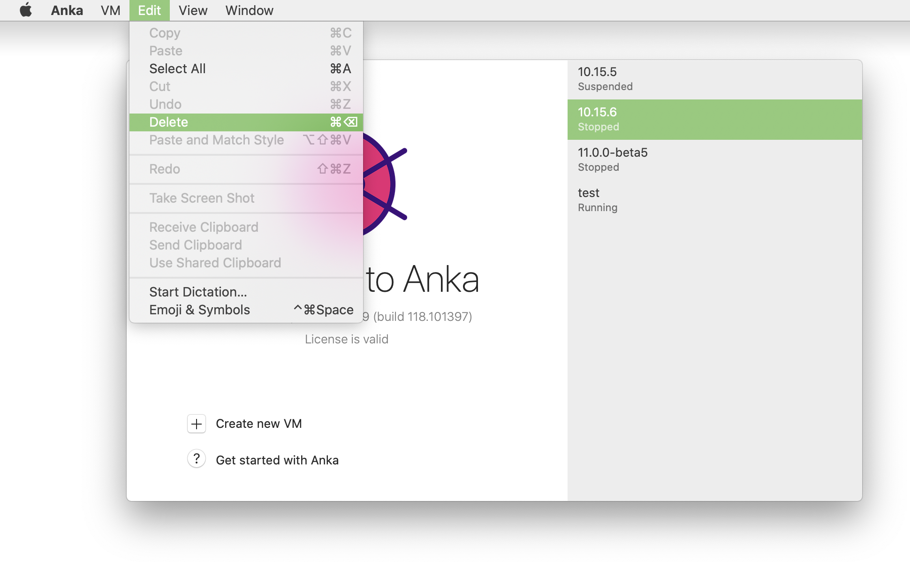Select the running test VM
Image resolution: width=910 pixels, height=562 pixels.
pyautogui.click(x=714, y=200)
